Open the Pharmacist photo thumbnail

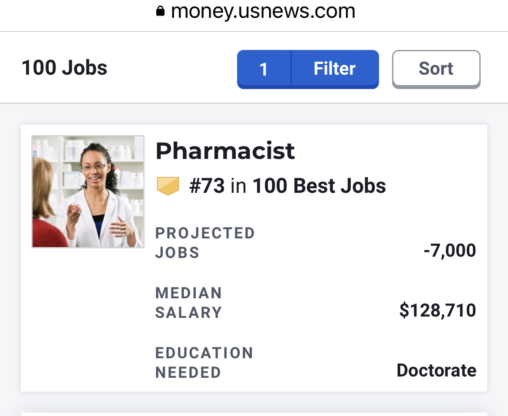(88, 191)
